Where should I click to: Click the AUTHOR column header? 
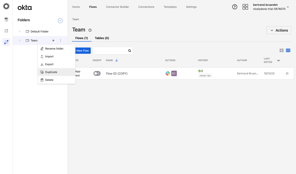(242, 60)
